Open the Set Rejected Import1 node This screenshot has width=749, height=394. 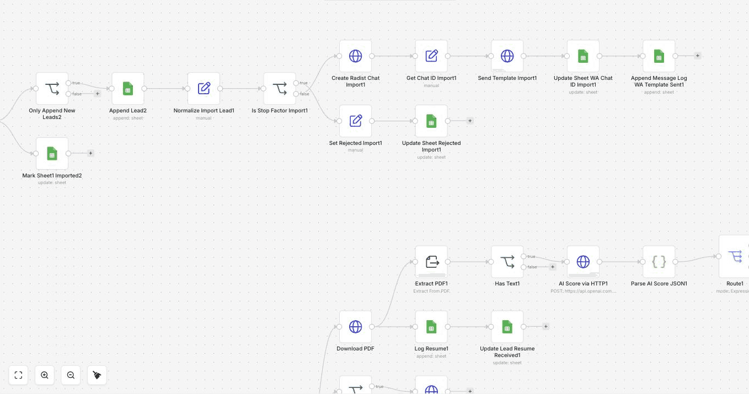[x=356, y=121]
